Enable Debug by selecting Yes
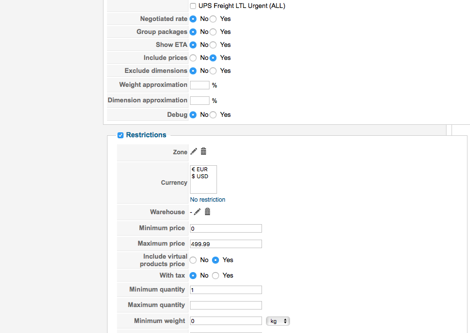 (213, 115)
